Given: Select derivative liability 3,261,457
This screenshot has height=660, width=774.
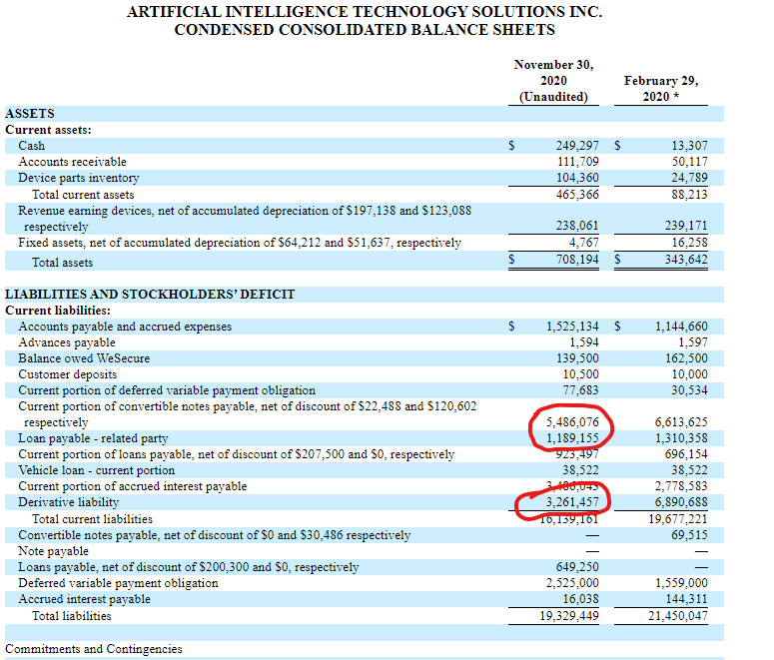Looking at the screenshot, I should [x=572, y=502].
